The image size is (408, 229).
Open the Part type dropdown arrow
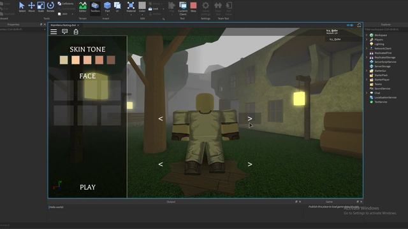coord(107,14)
